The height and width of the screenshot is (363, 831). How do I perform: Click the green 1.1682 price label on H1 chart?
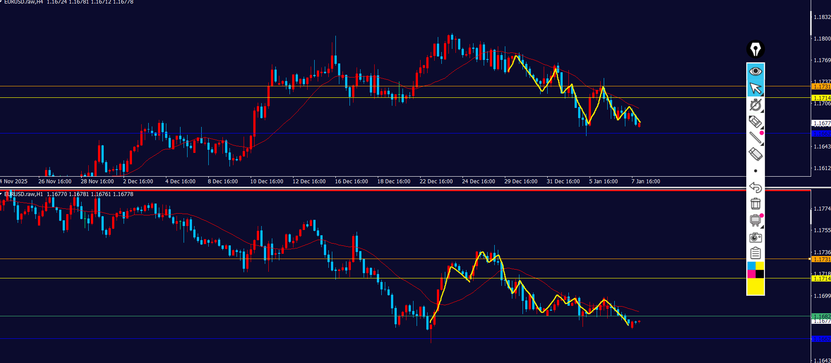click(x=821, y=316)
